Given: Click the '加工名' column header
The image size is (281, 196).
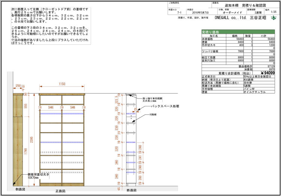Looking at the screenshot, I should click(214, 36).
